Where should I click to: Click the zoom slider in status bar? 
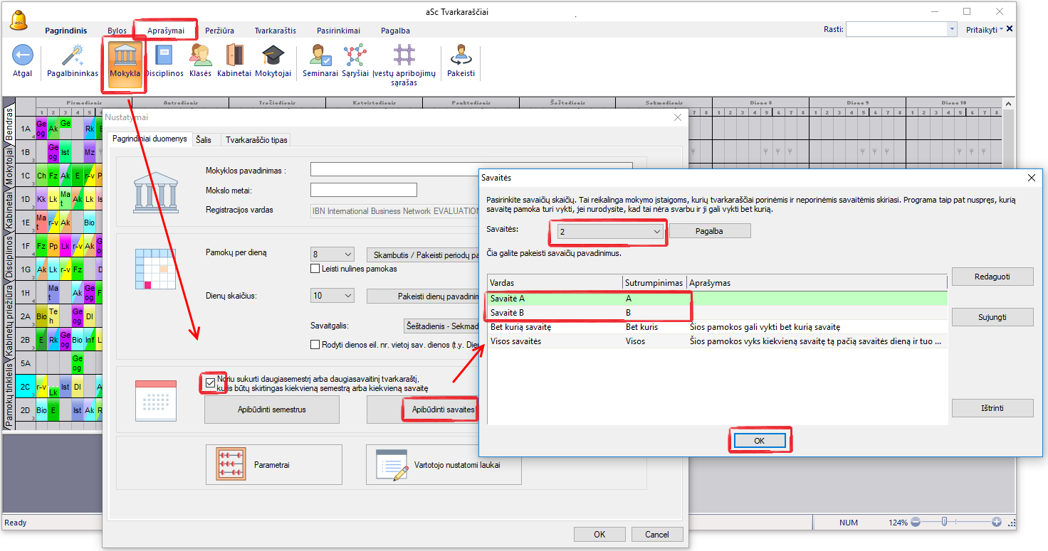click(944, 523)
